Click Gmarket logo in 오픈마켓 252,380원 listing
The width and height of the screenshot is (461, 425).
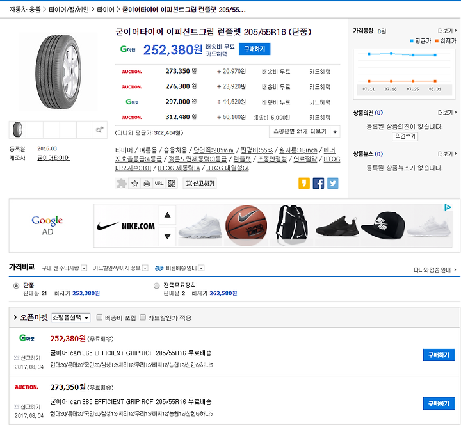coord(27,338)
